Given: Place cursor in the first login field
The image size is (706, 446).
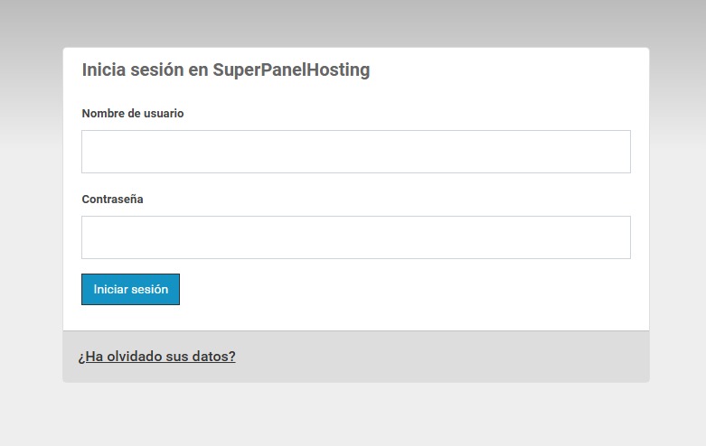Looking at the screenshot, I should (x=355, y=152).
